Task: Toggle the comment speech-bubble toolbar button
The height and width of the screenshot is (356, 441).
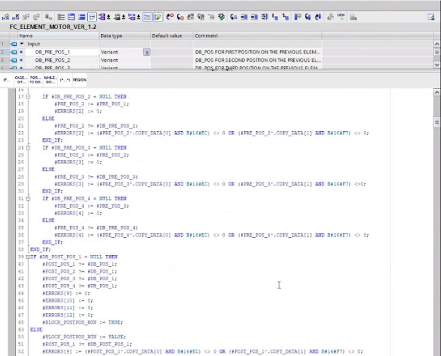Action: (x=92, y=17)
